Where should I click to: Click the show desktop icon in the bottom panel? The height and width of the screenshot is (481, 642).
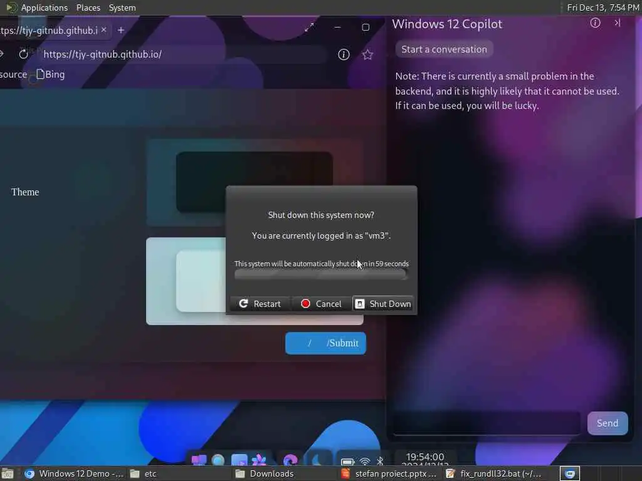click(8, 473)
